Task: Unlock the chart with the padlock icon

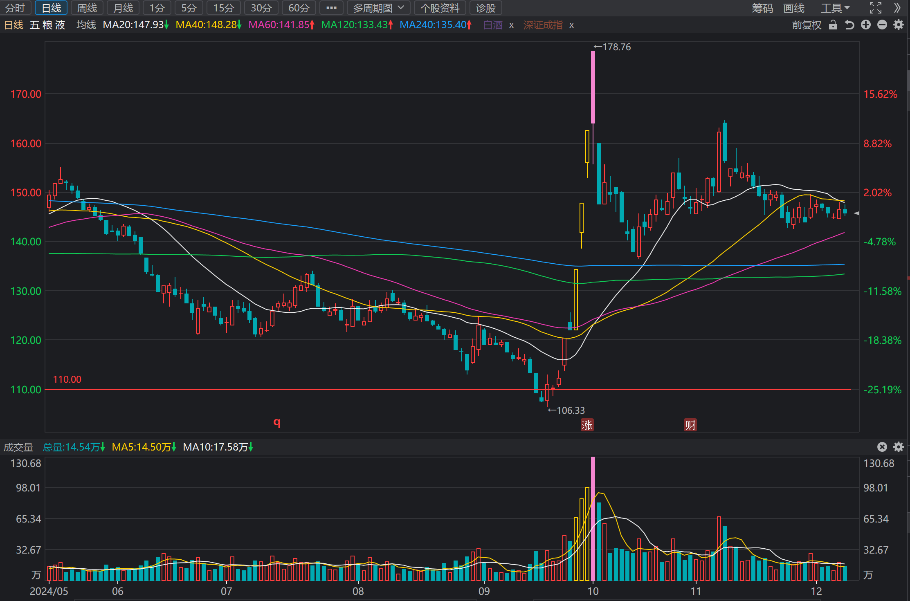Action: tap(833, 25)
